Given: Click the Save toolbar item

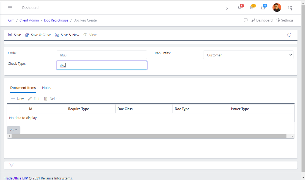Looking at the screenshot, I should point(15,35).
